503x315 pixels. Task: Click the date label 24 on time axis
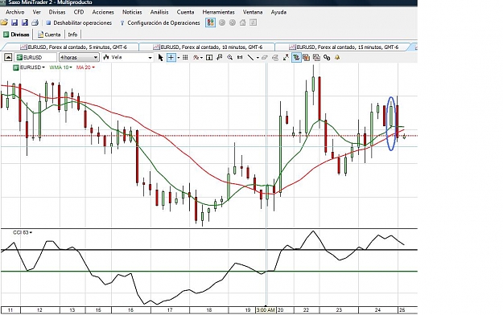click(378, 310)
